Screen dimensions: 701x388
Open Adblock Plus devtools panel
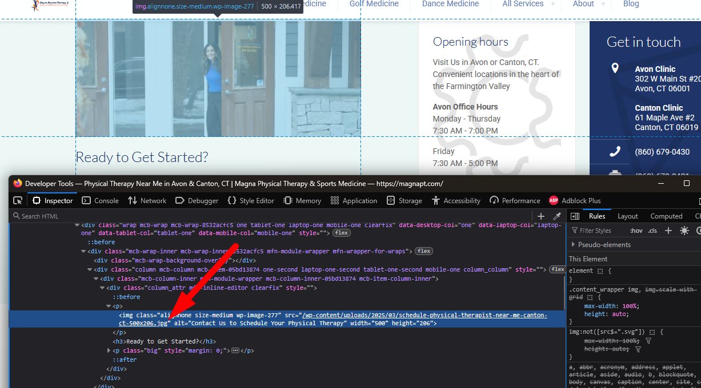(x=575, y=201)
